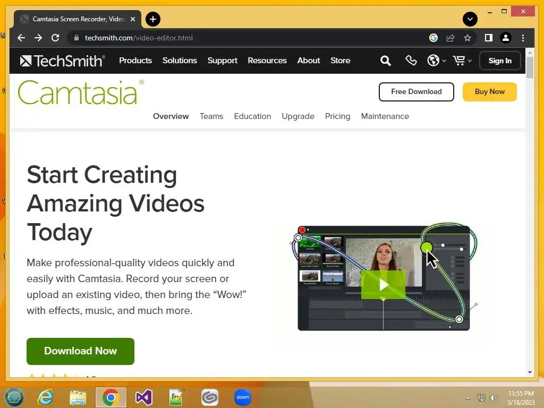Click the network tray icon
Image resolution: width=544 pixels, height=408 pixels.
tap(481, 398)
